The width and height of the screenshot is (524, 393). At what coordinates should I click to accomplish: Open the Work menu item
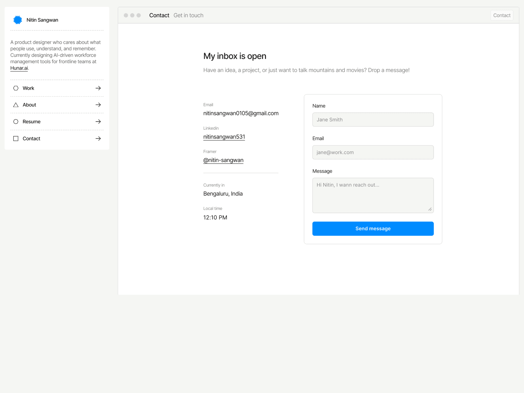(x=57, y=88)
